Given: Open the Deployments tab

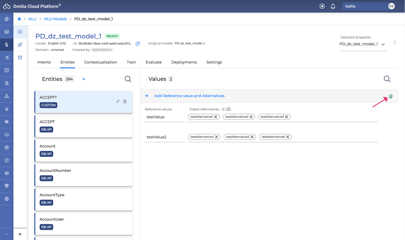Looking at the screenshot, I should coord(184,62).
